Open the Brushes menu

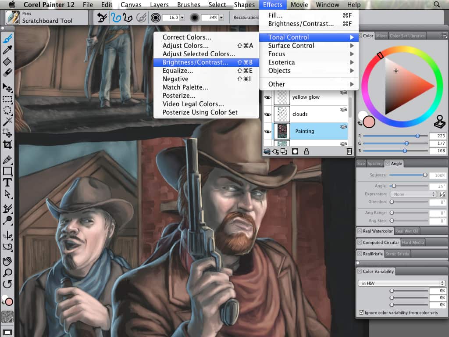(x=189, y=4)
